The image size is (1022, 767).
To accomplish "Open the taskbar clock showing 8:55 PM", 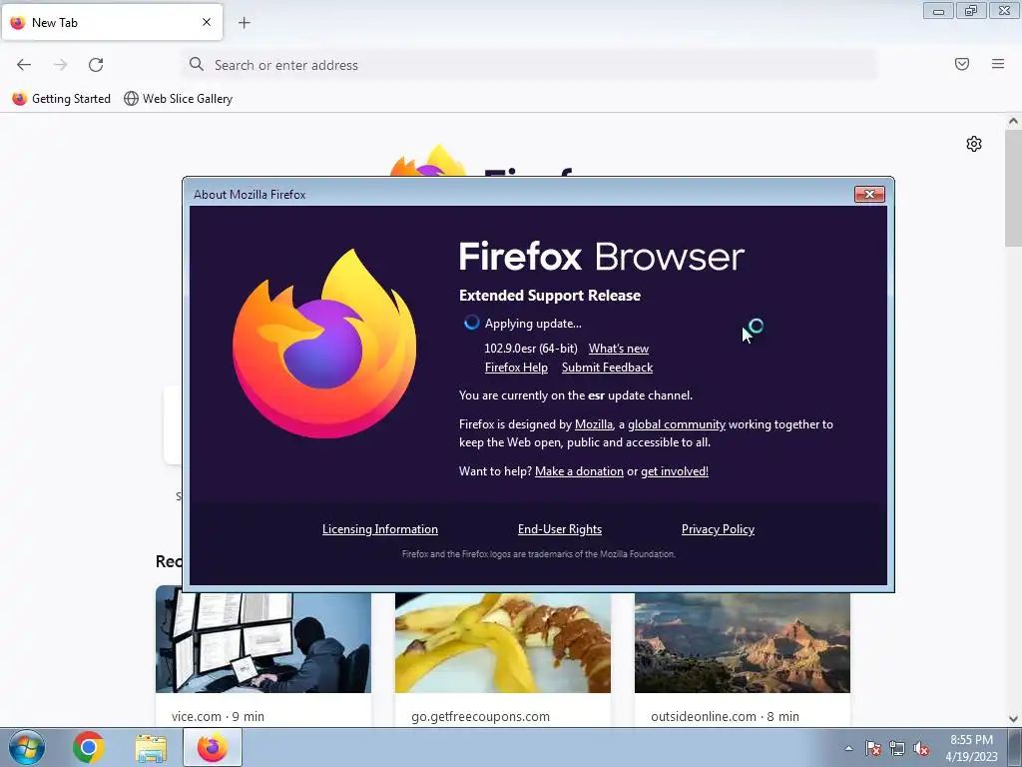I will point(971,748).
